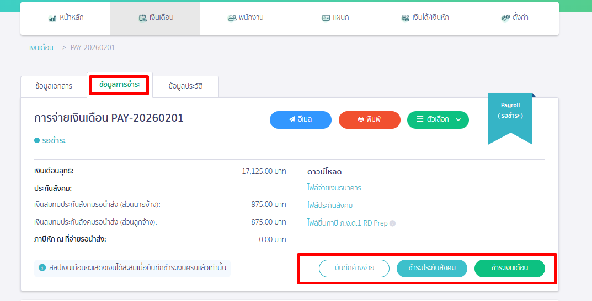Screen dimensions: 592x301
Task: Switch to the ข้อมูลประวัติ tab
Action: tap(185, 86)
